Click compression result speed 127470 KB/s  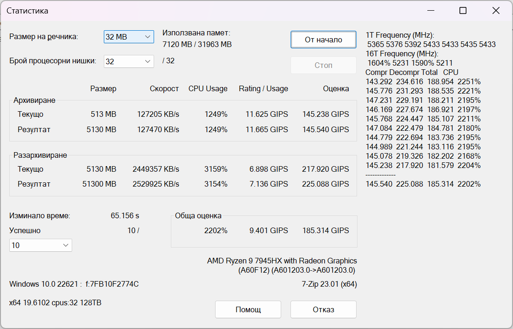point(158,129)
